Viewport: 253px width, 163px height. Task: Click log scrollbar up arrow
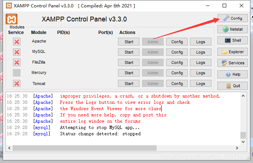[x=243, y=96]
